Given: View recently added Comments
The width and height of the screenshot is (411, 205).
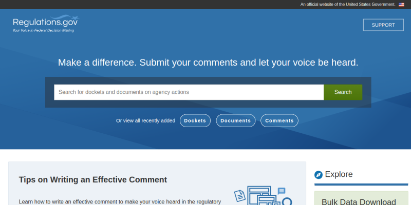Looking at the screenshot, I should pyautogui.click(x=279, y=120).
